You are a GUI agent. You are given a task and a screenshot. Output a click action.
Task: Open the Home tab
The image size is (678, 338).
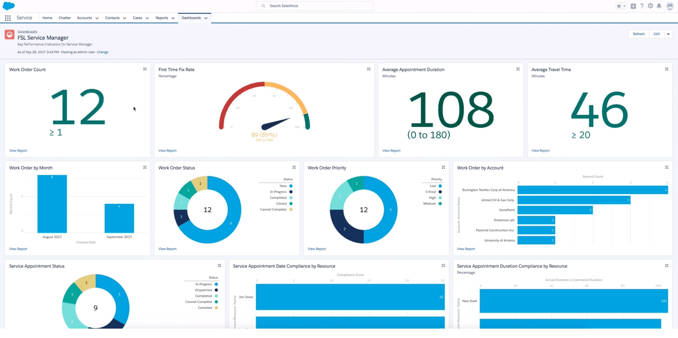tap(47, 18)
